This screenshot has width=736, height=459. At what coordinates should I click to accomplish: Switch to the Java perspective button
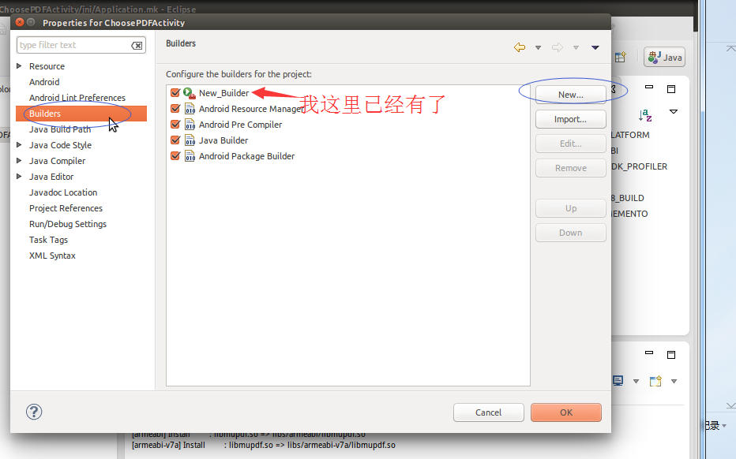click(665, 58)
